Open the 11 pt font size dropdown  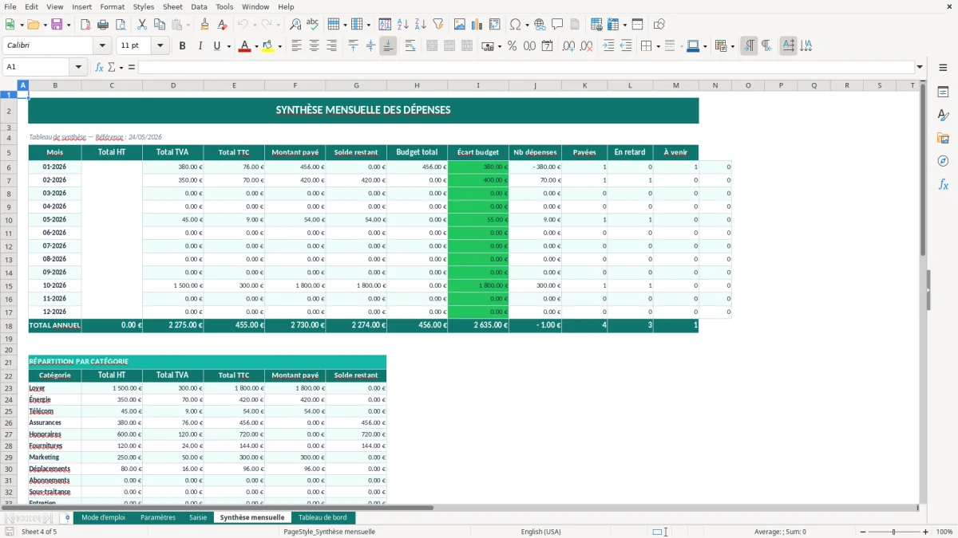click(x=160, y=46)
